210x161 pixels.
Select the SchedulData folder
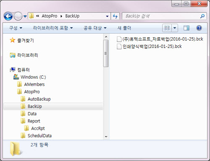click(x=39, y=135)
